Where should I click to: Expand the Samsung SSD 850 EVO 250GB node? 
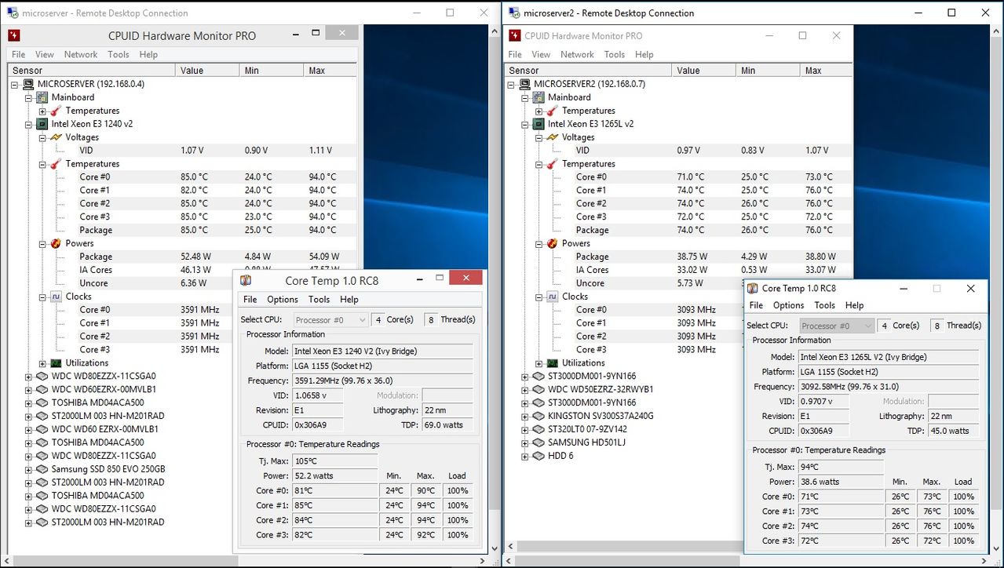(29, 469)
